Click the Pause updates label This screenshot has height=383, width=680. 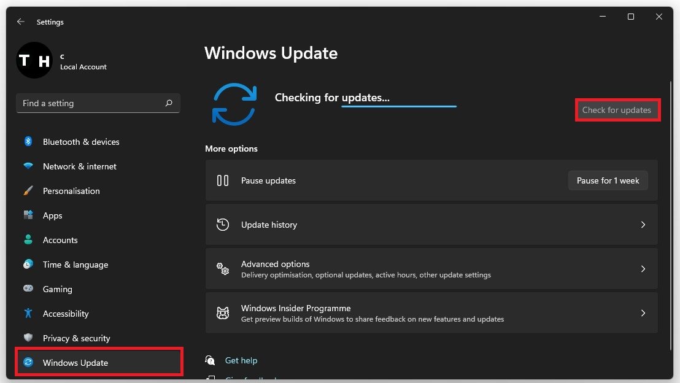click(268, 180)
